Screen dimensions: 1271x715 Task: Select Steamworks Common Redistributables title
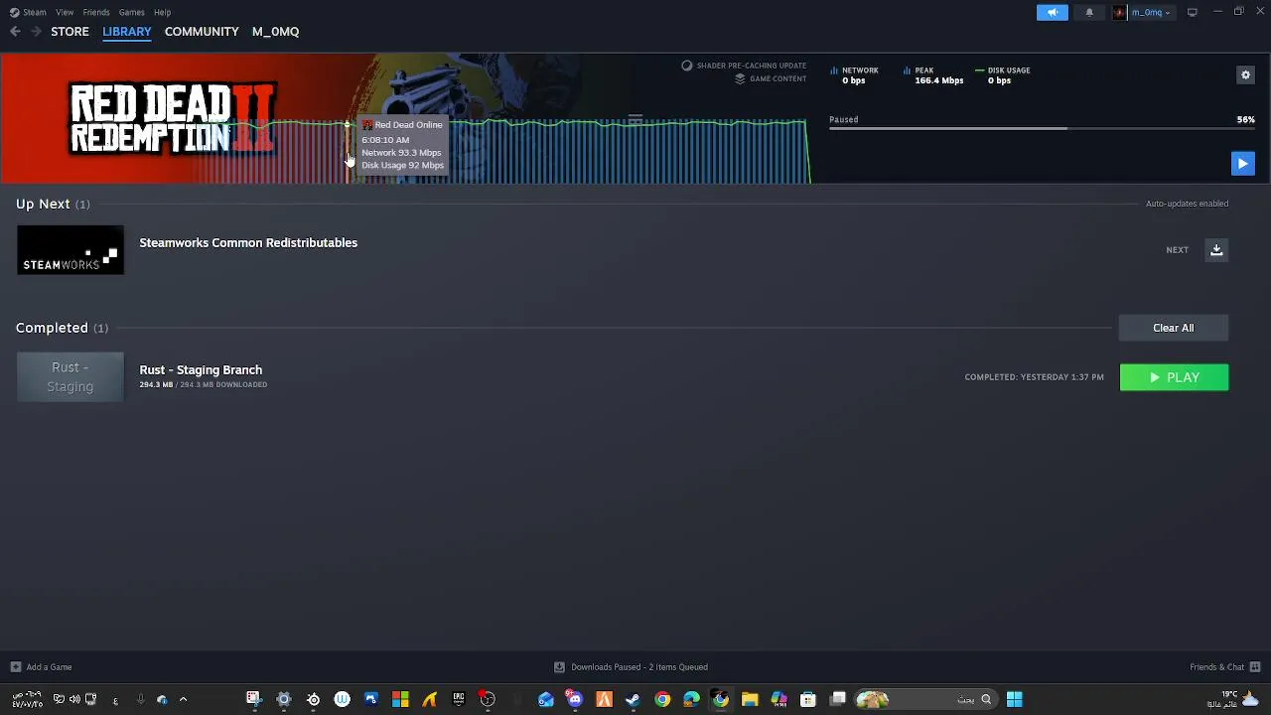click(248, 242)
